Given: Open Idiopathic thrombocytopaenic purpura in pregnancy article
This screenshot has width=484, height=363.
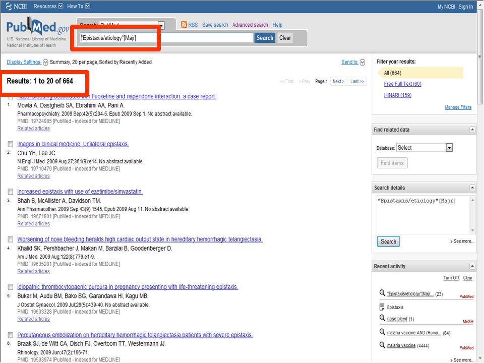Looking at the screenshot, I should click(x=128, y=287).
